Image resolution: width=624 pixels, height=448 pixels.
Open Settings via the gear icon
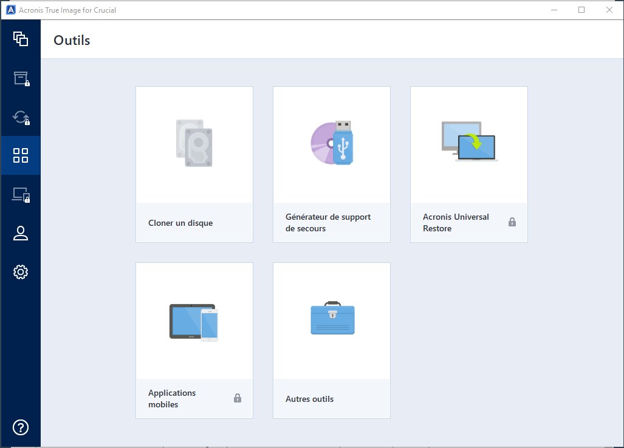pyautogui.click(x=21, y=272)
